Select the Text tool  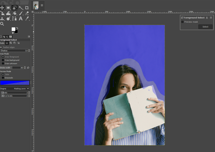[21, 19]
